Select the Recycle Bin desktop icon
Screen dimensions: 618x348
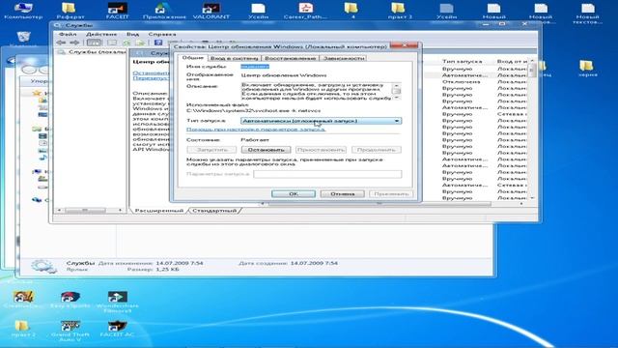tap(23, 37)
